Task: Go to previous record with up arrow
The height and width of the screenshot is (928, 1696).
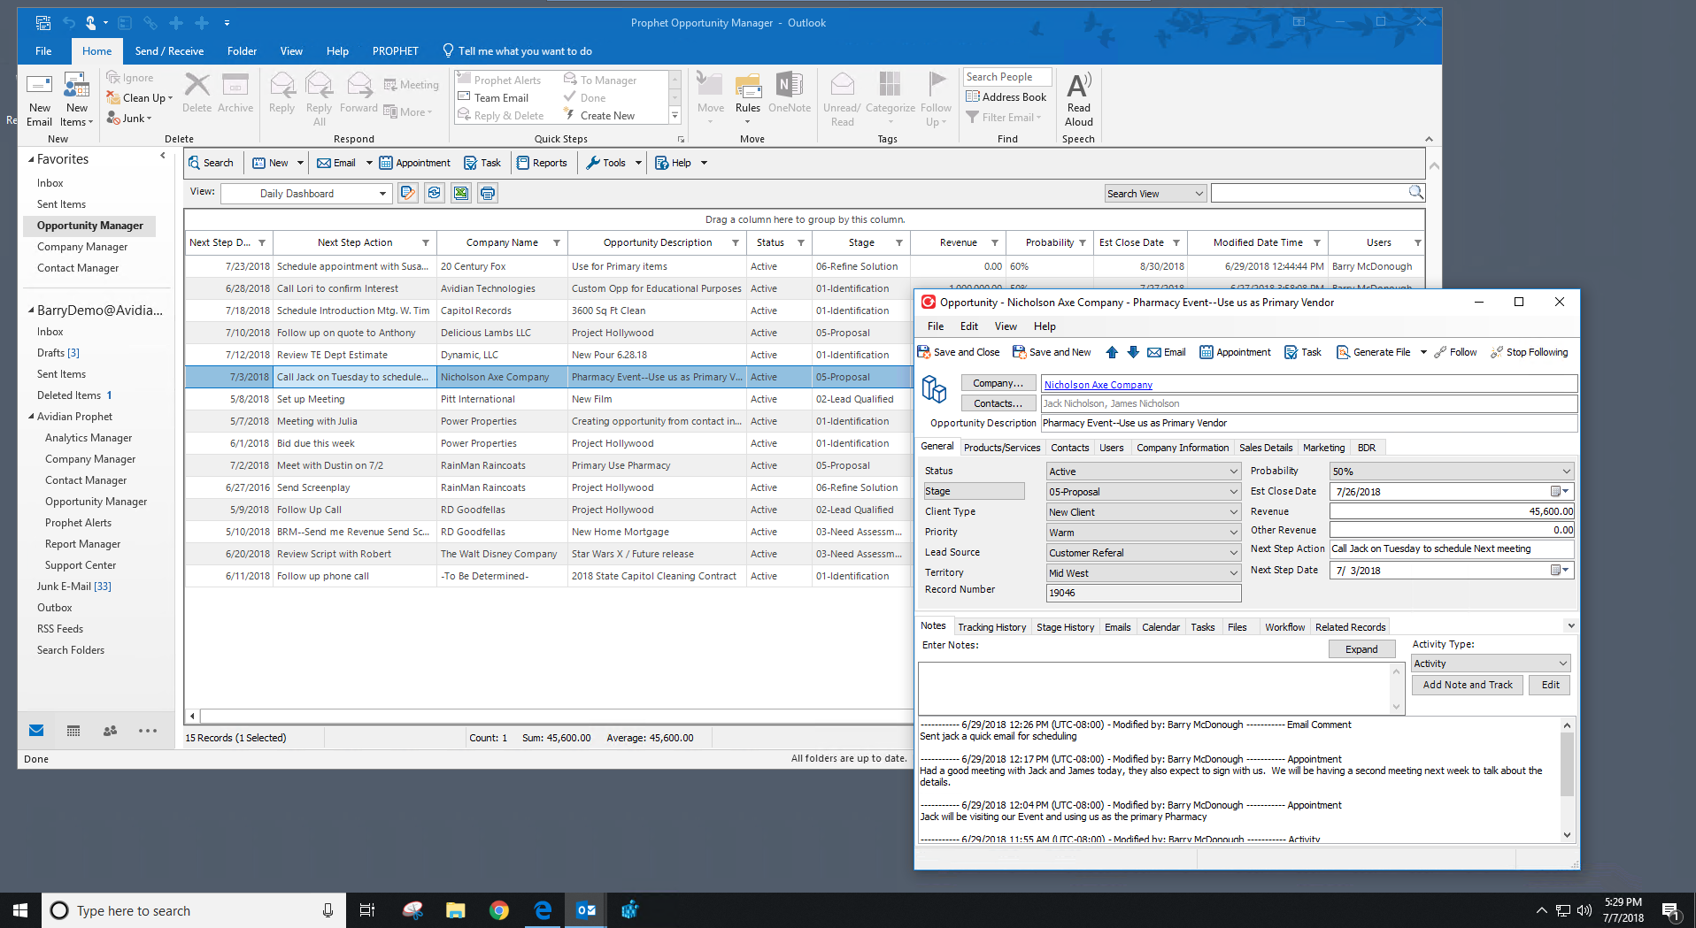Action: (1112, 352)
